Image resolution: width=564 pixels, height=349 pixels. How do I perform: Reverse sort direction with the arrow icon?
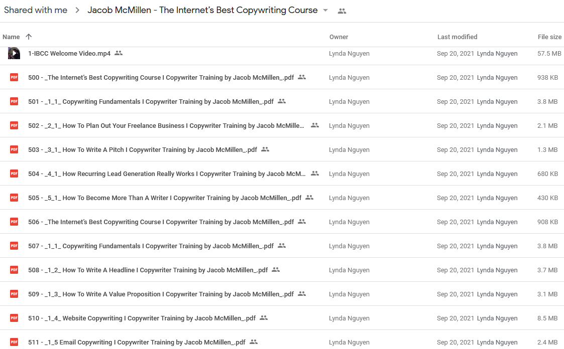[x=29, y=37]
